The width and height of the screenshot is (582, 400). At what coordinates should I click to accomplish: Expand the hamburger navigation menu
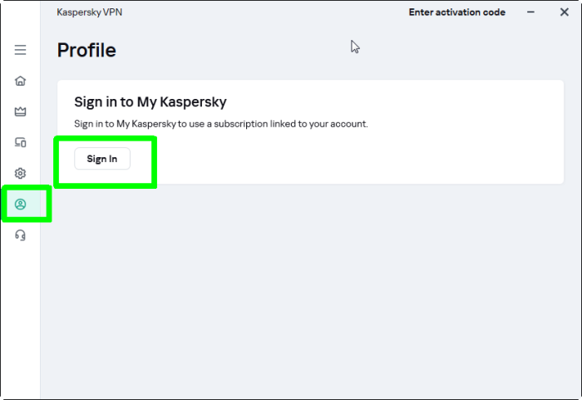pos(20,50)
